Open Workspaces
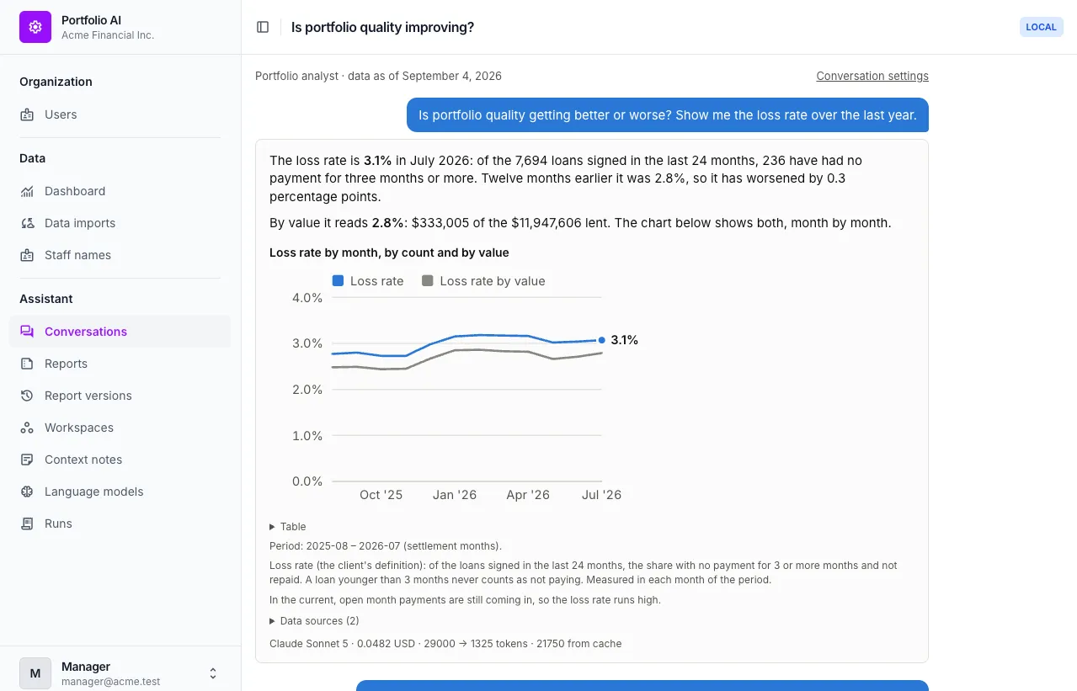Image resolution: width=1077 pixels, height=691 pixels. (x=120, y=428)
